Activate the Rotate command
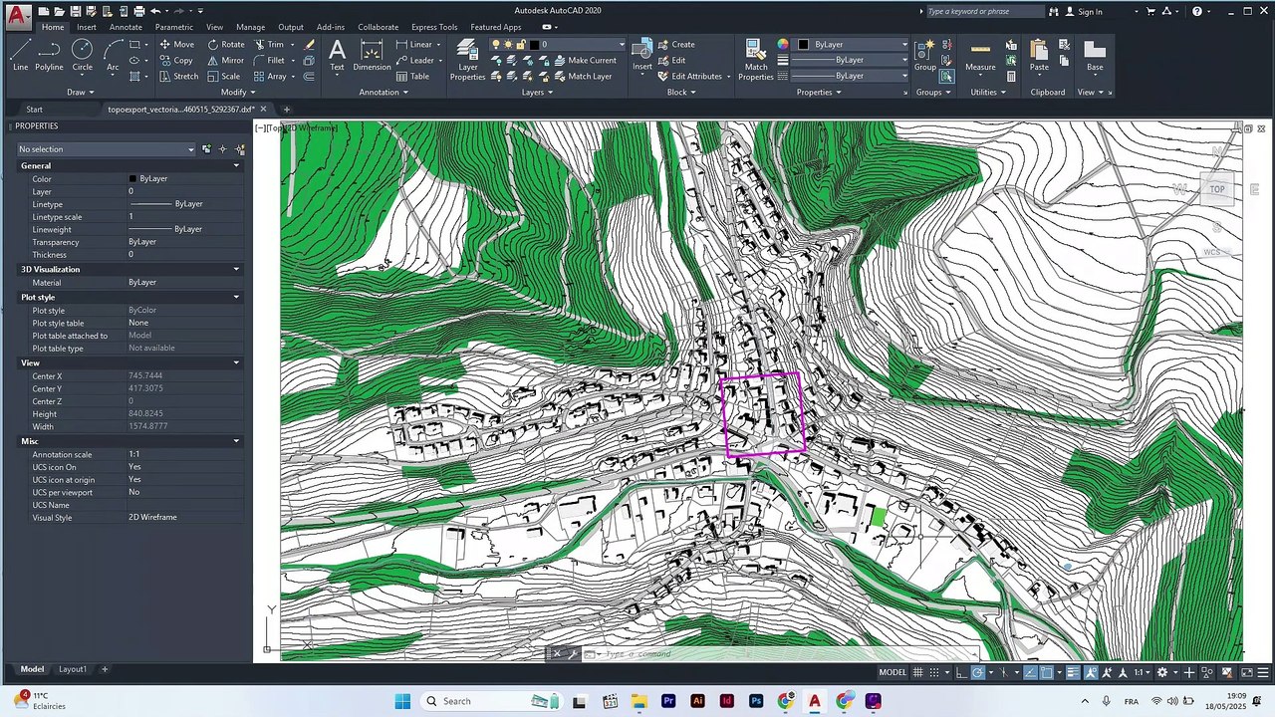1275x717 pixels. click(226, 45)
